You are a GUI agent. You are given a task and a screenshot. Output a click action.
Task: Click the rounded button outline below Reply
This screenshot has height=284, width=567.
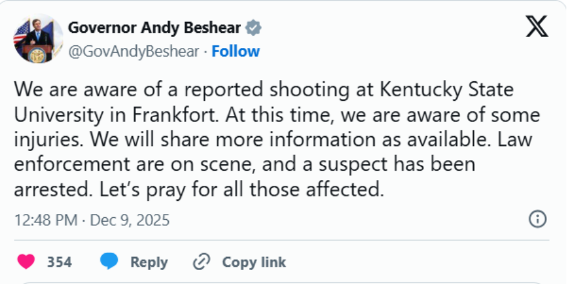pyautogui.click(x=283, y=282)
